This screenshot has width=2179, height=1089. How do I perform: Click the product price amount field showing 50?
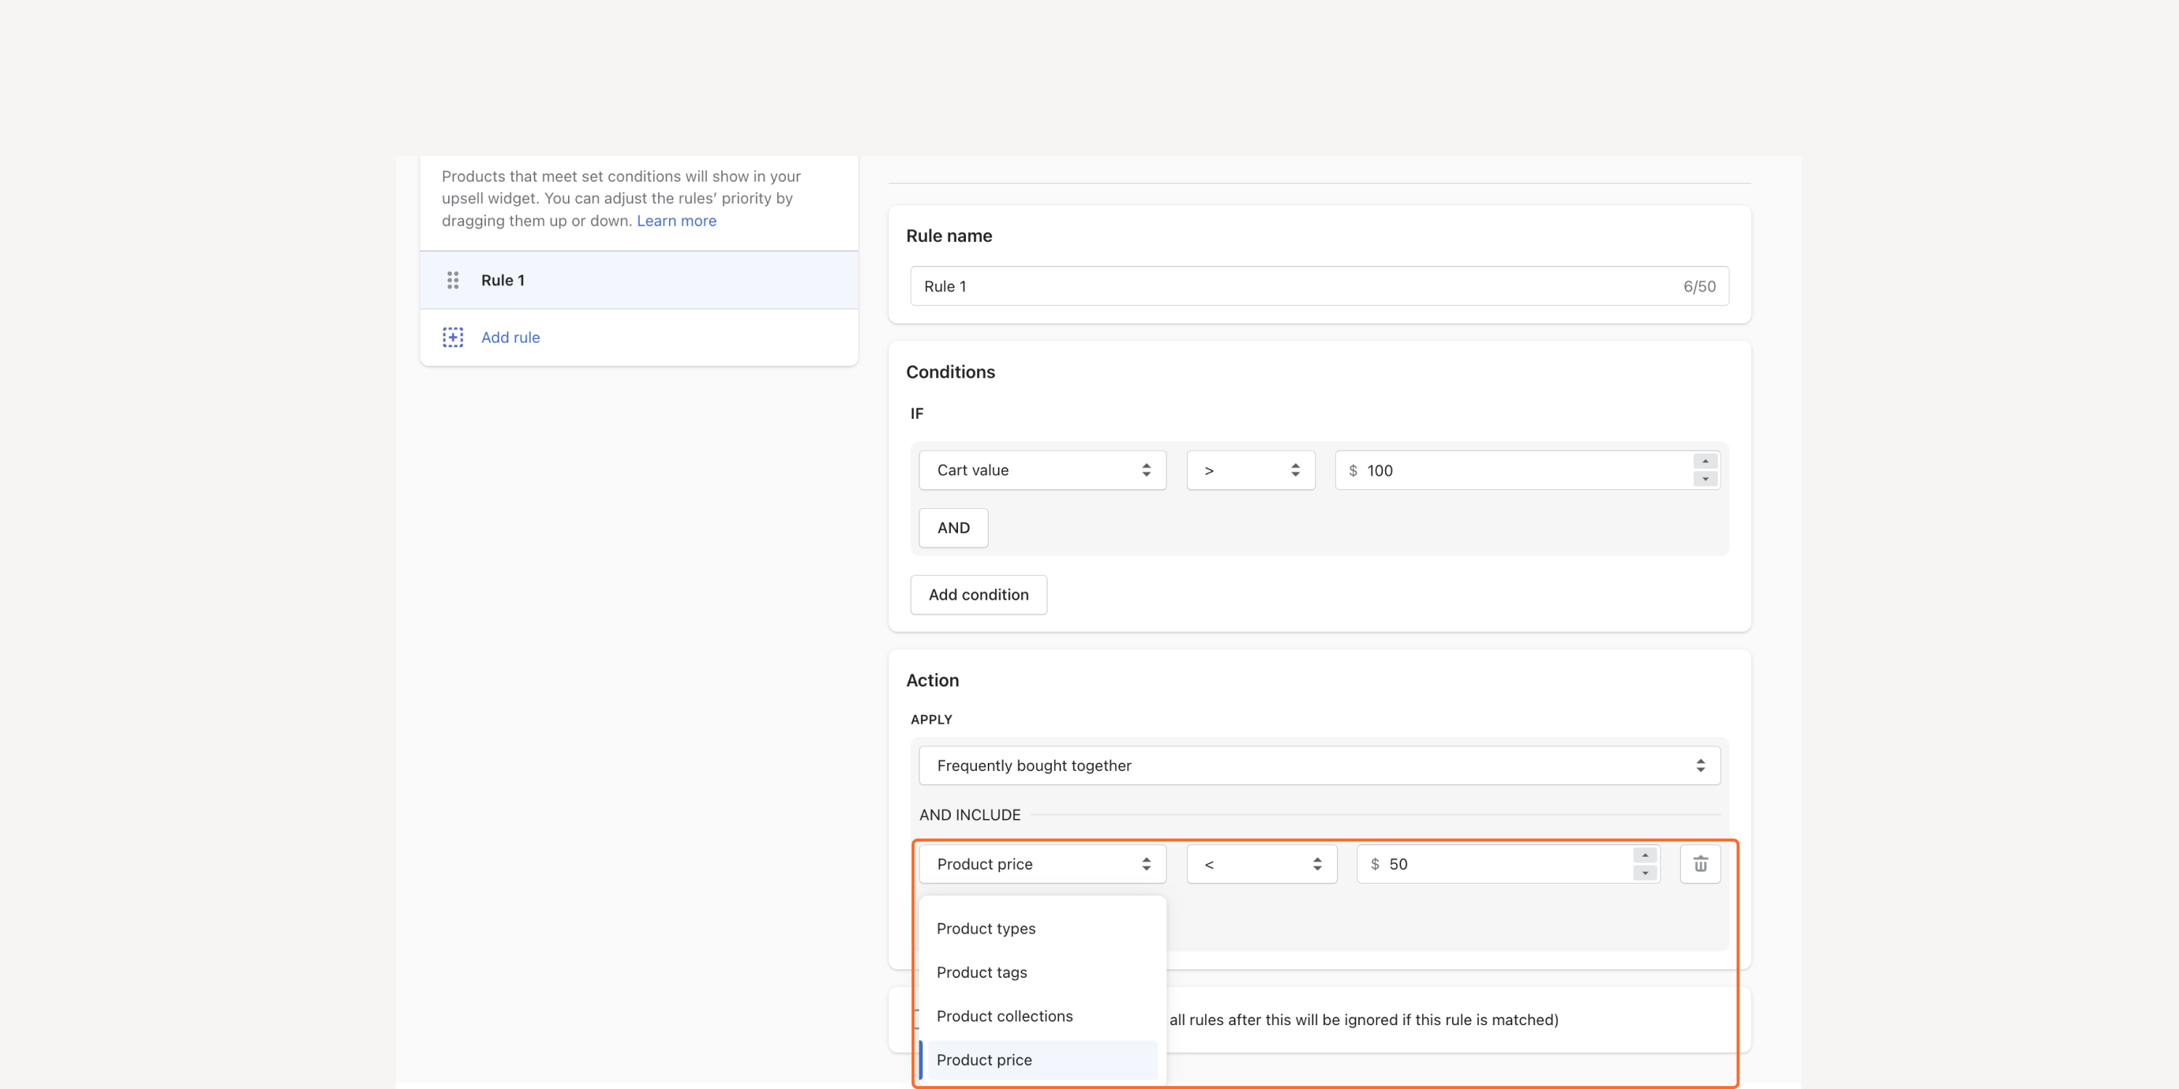pyautogui.click(x=1507, y=864)
